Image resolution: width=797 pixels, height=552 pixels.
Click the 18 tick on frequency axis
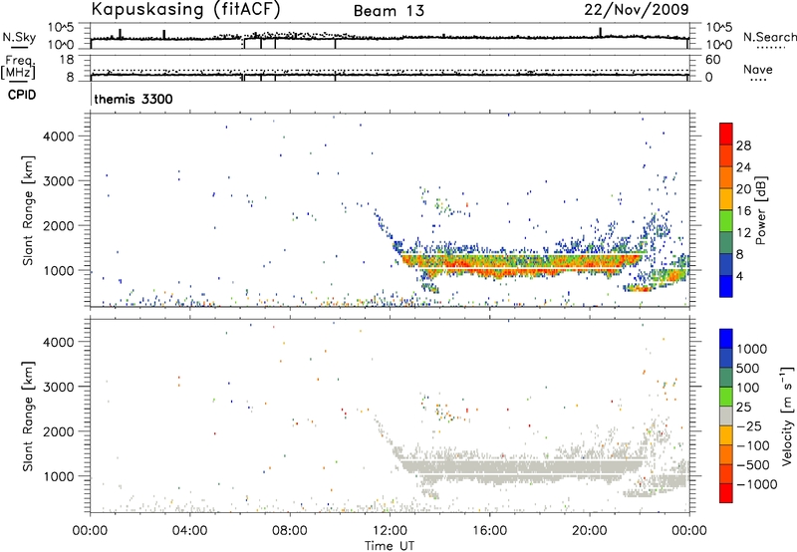(x=67, y=60)
